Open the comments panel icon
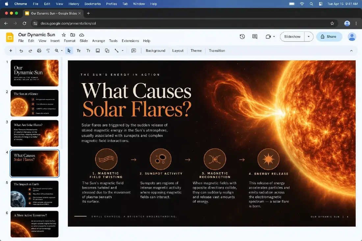362x241 pixels. click(255, 36)
